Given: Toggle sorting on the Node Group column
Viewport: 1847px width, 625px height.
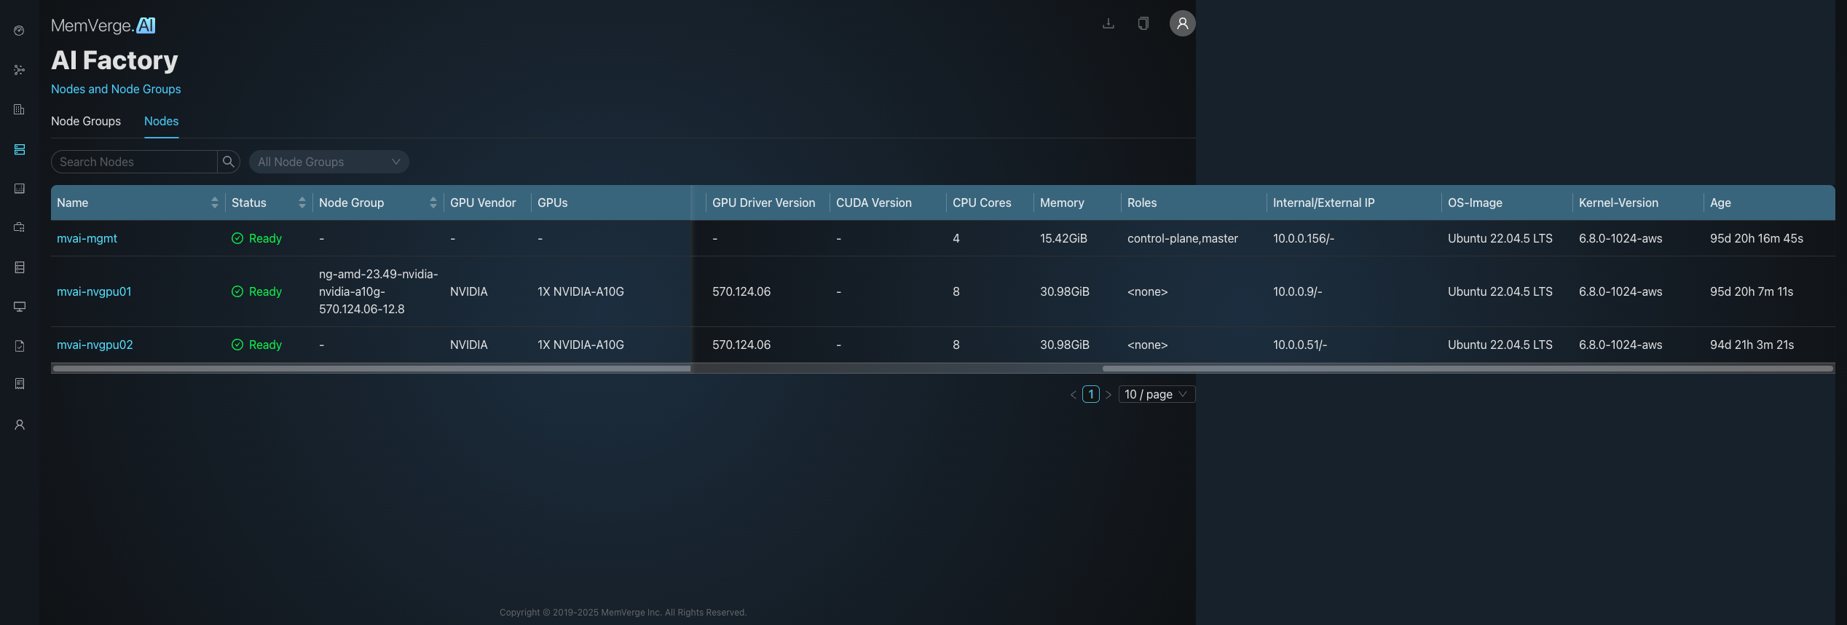Looking at the screenshot, I should (x=433, y=203).
